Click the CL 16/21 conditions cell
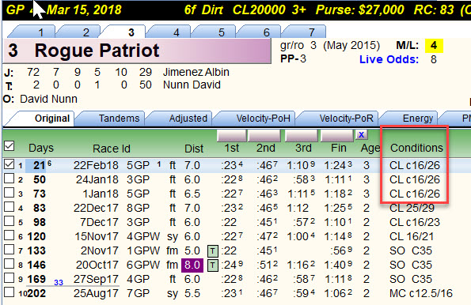 (412, 236)
